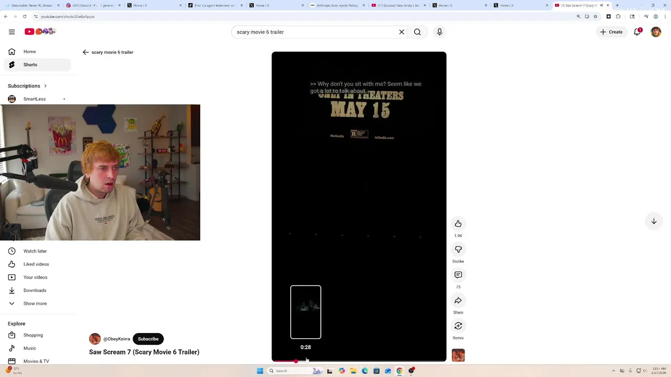Remix this Short
This screenshot has width=671, height=377.
(458, 326)
